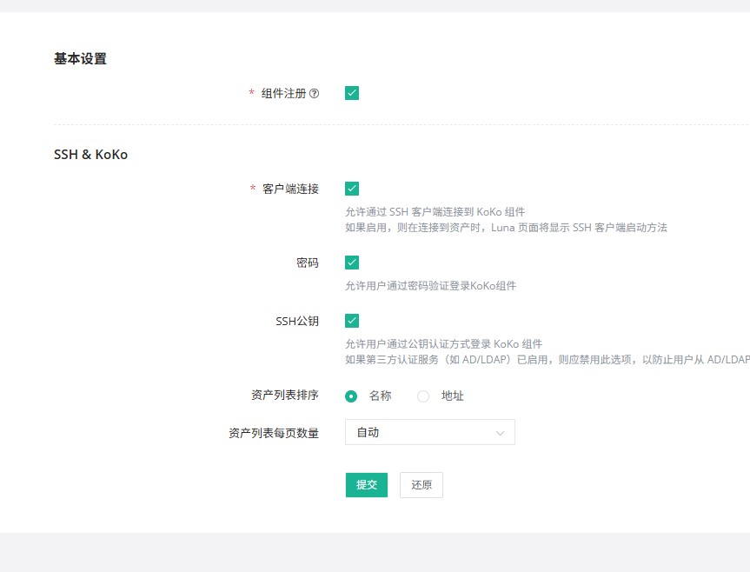
Task: Toggle the SSH公钥 checkbox
Action: [352, 321]
